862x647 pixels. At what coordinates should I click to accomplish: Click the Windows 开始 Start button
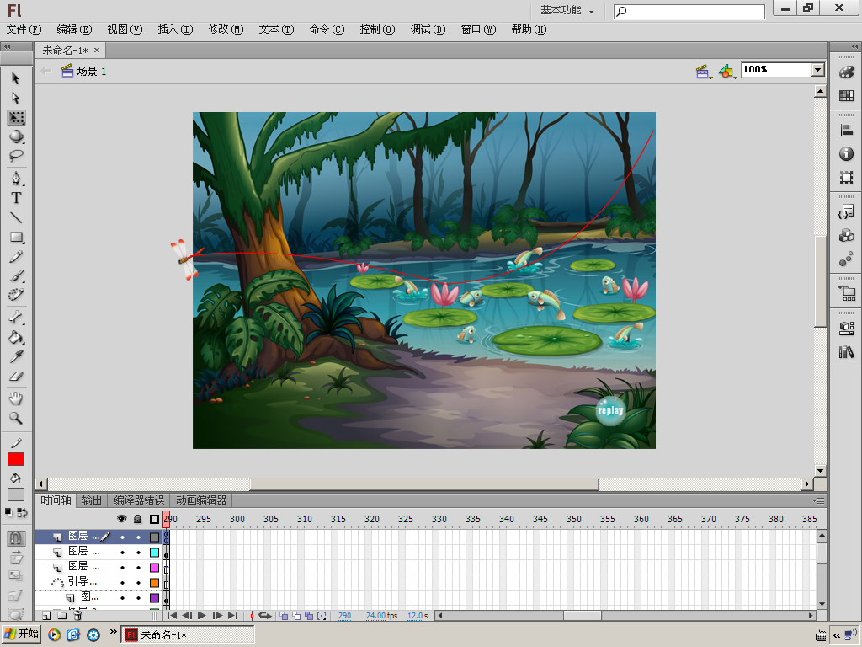coord(22,634)
